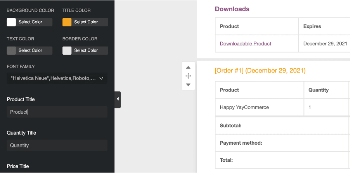This screenshot has width=353, height=173.
Task: Click the Font Family dropdown chevron
Action: [101, 78]
